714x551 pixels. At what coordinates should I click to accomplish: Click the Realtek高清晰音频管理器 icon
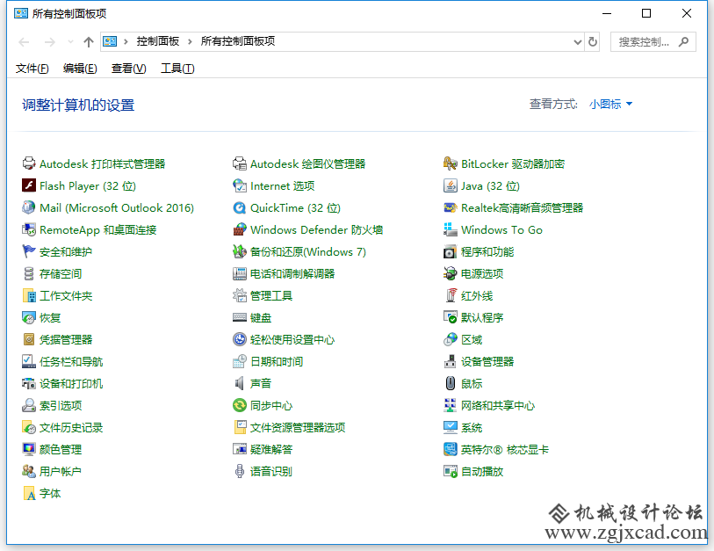coord(451,207)
